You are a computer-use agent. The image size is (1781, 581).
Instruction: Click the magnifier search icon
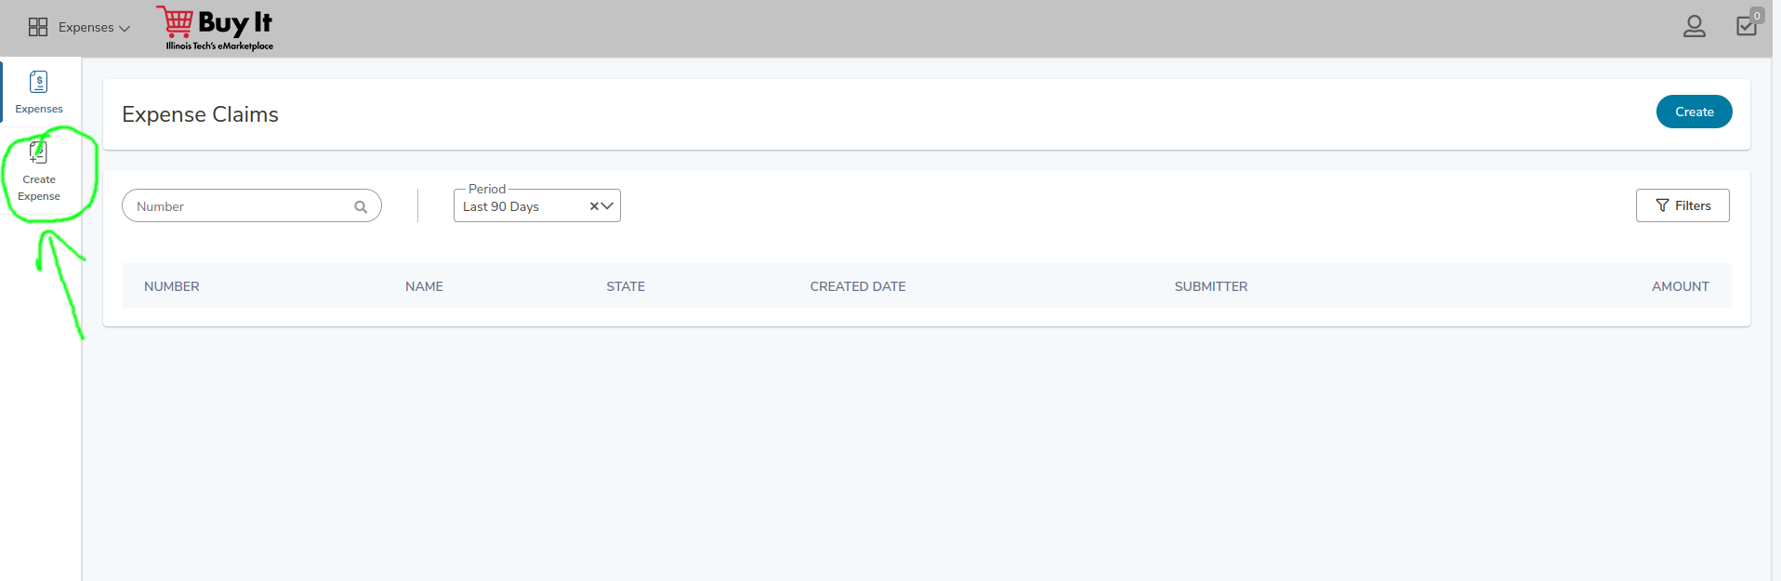(361, 206)
